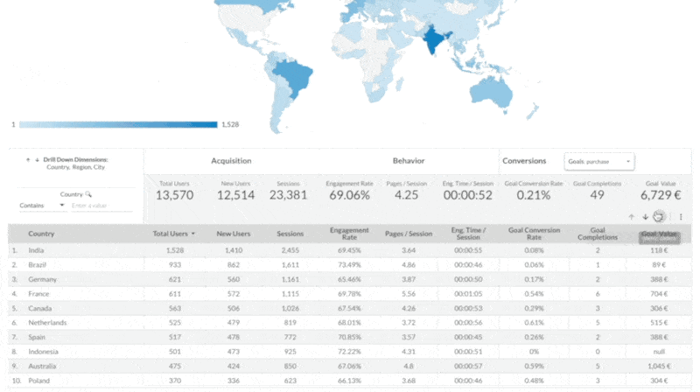Image resolution: width=700 pixels, height=392 pixels.
Task: Select the Canada row in the table
Action: coord(350,309)
